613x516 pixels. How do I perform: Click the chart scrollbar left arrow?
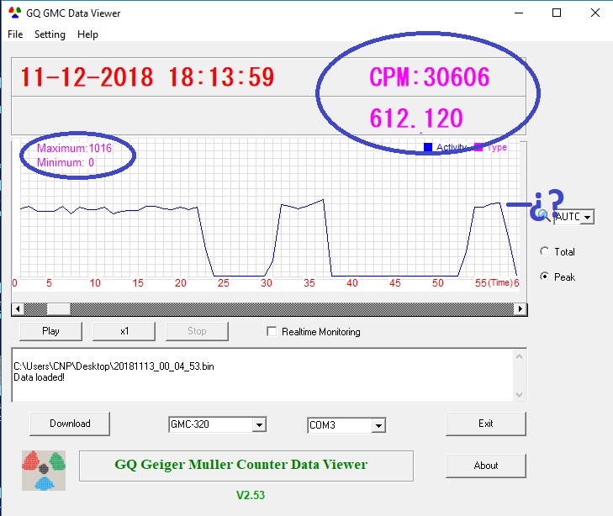point(18,309)
